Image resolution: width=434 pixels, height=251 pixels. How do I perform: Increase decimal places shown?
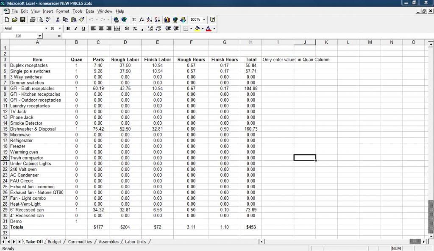click(x=150, y=28)
